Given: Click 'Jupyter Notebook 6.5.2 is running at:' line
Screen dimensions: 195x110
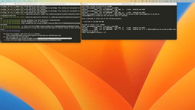Looking at the screenshot, I should click(34, 22).
